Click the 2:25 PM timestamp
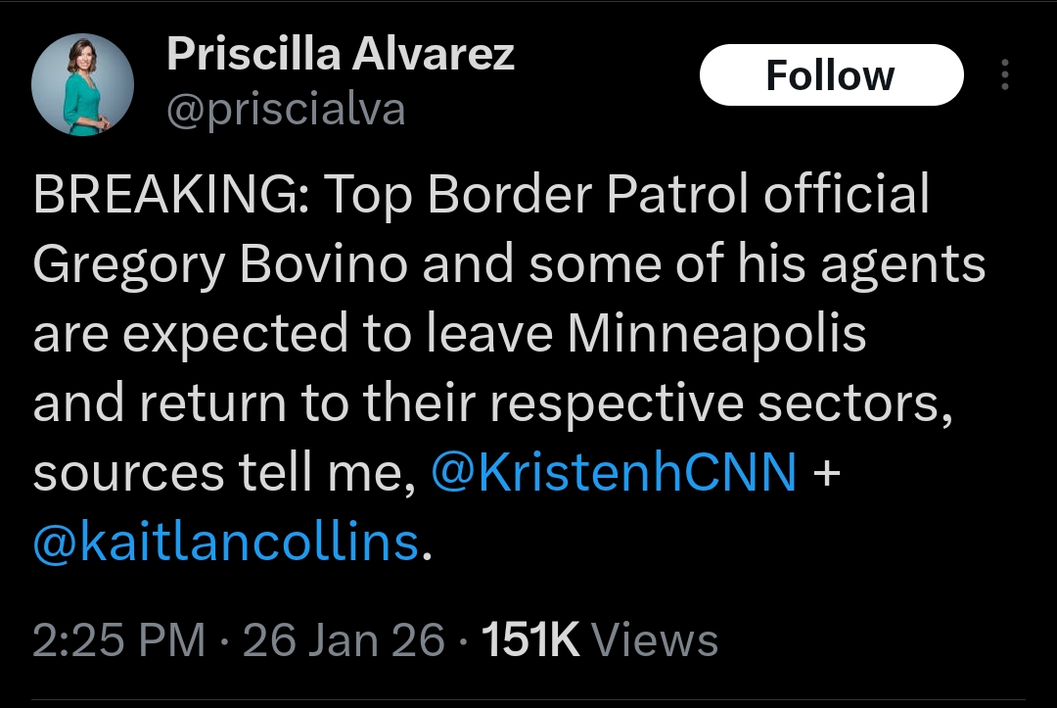This screenshot has height=708, width=1057. [x=119, y=640]
